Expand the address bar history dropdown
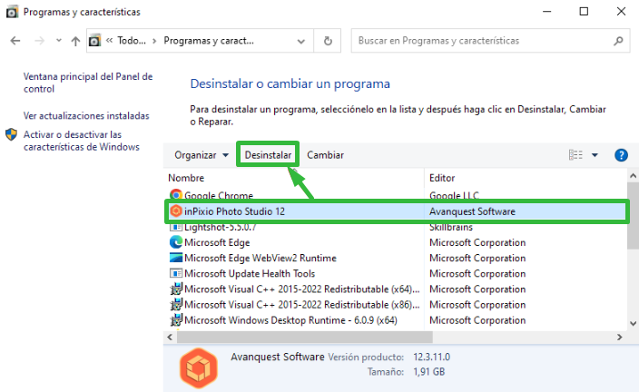 (x=301, y=41)
